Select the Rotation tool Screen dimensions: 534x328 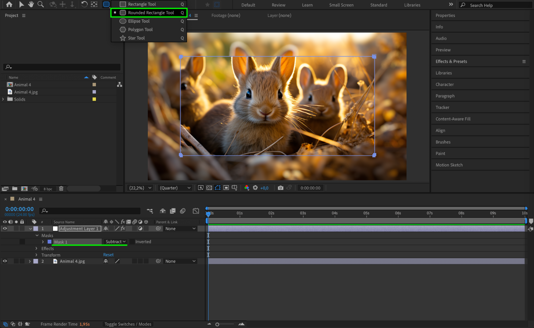click(x=84, y=4)
